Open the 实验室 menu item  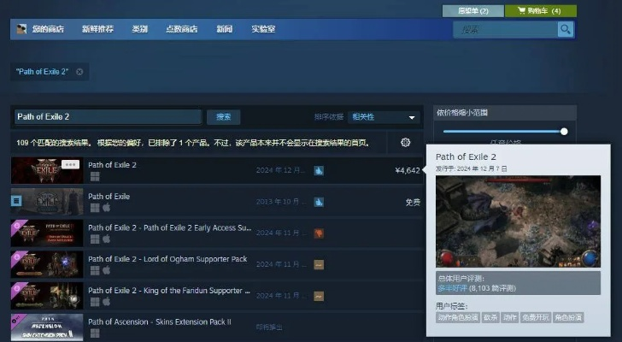tap(263, 29)
